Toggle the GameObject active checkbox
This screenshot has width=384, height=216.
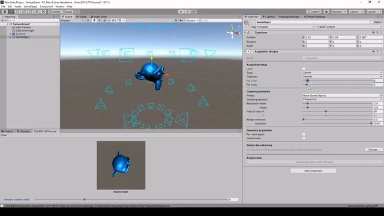tap(253, 22)
